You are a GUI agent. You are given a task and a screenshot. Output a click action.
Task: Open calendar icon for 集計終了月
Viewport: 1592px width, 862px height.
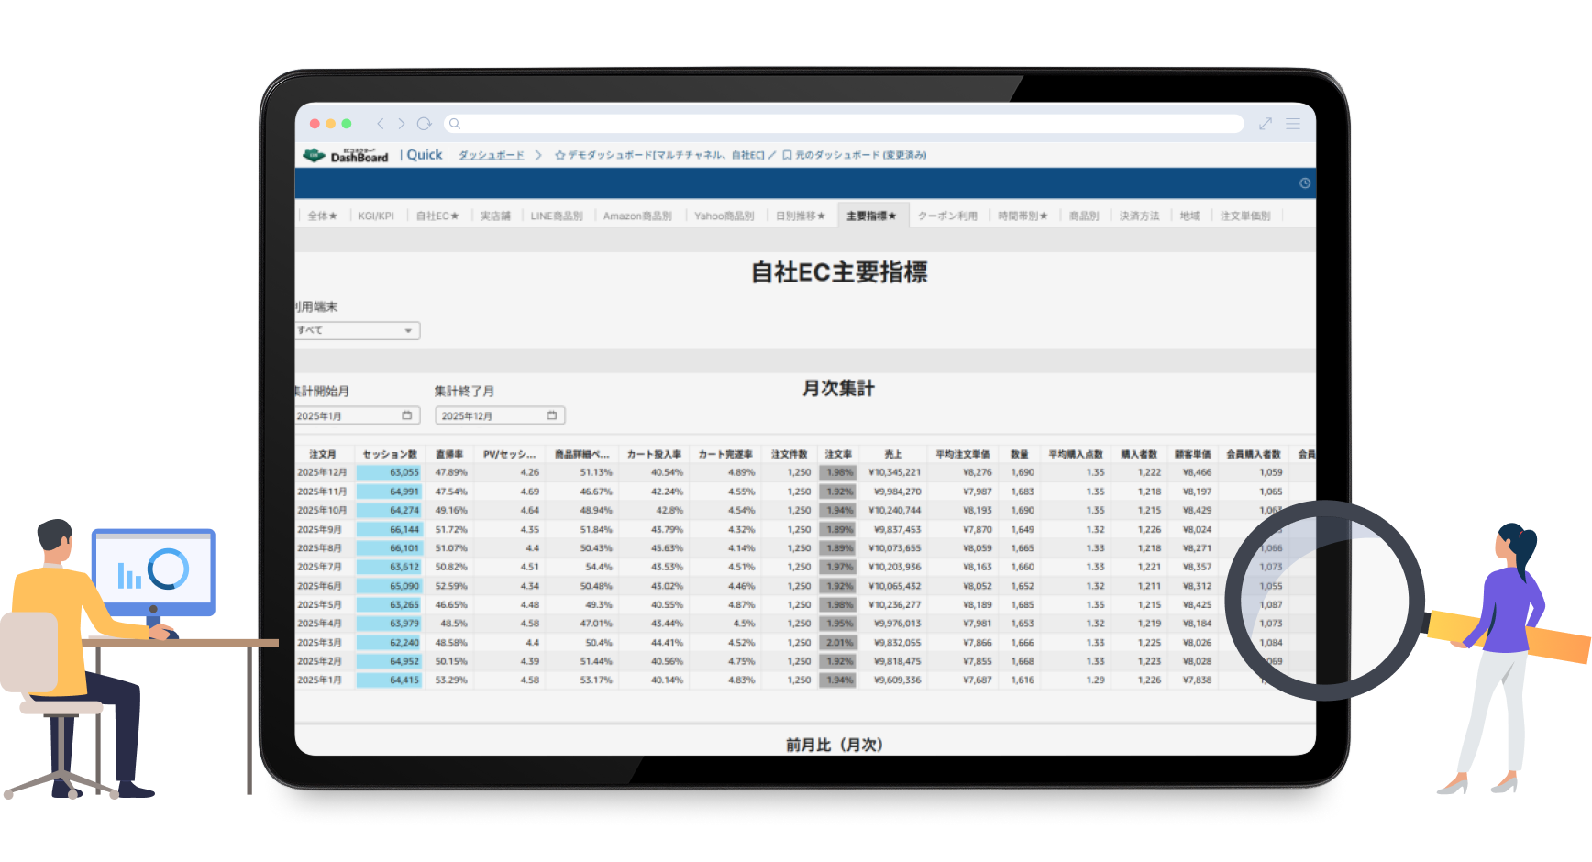click(x=551, y=415)
